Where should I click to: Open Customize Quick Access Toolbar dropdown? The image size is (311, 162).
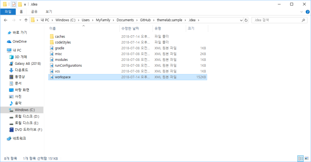coord(25,4)
